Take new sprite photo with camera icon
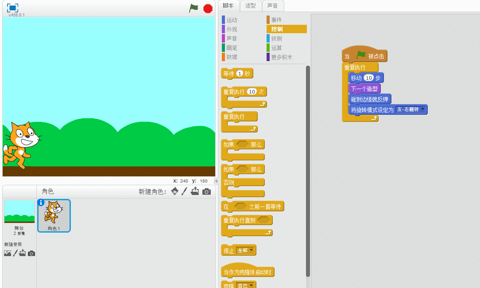480x288 pixels. coord(207,191)
